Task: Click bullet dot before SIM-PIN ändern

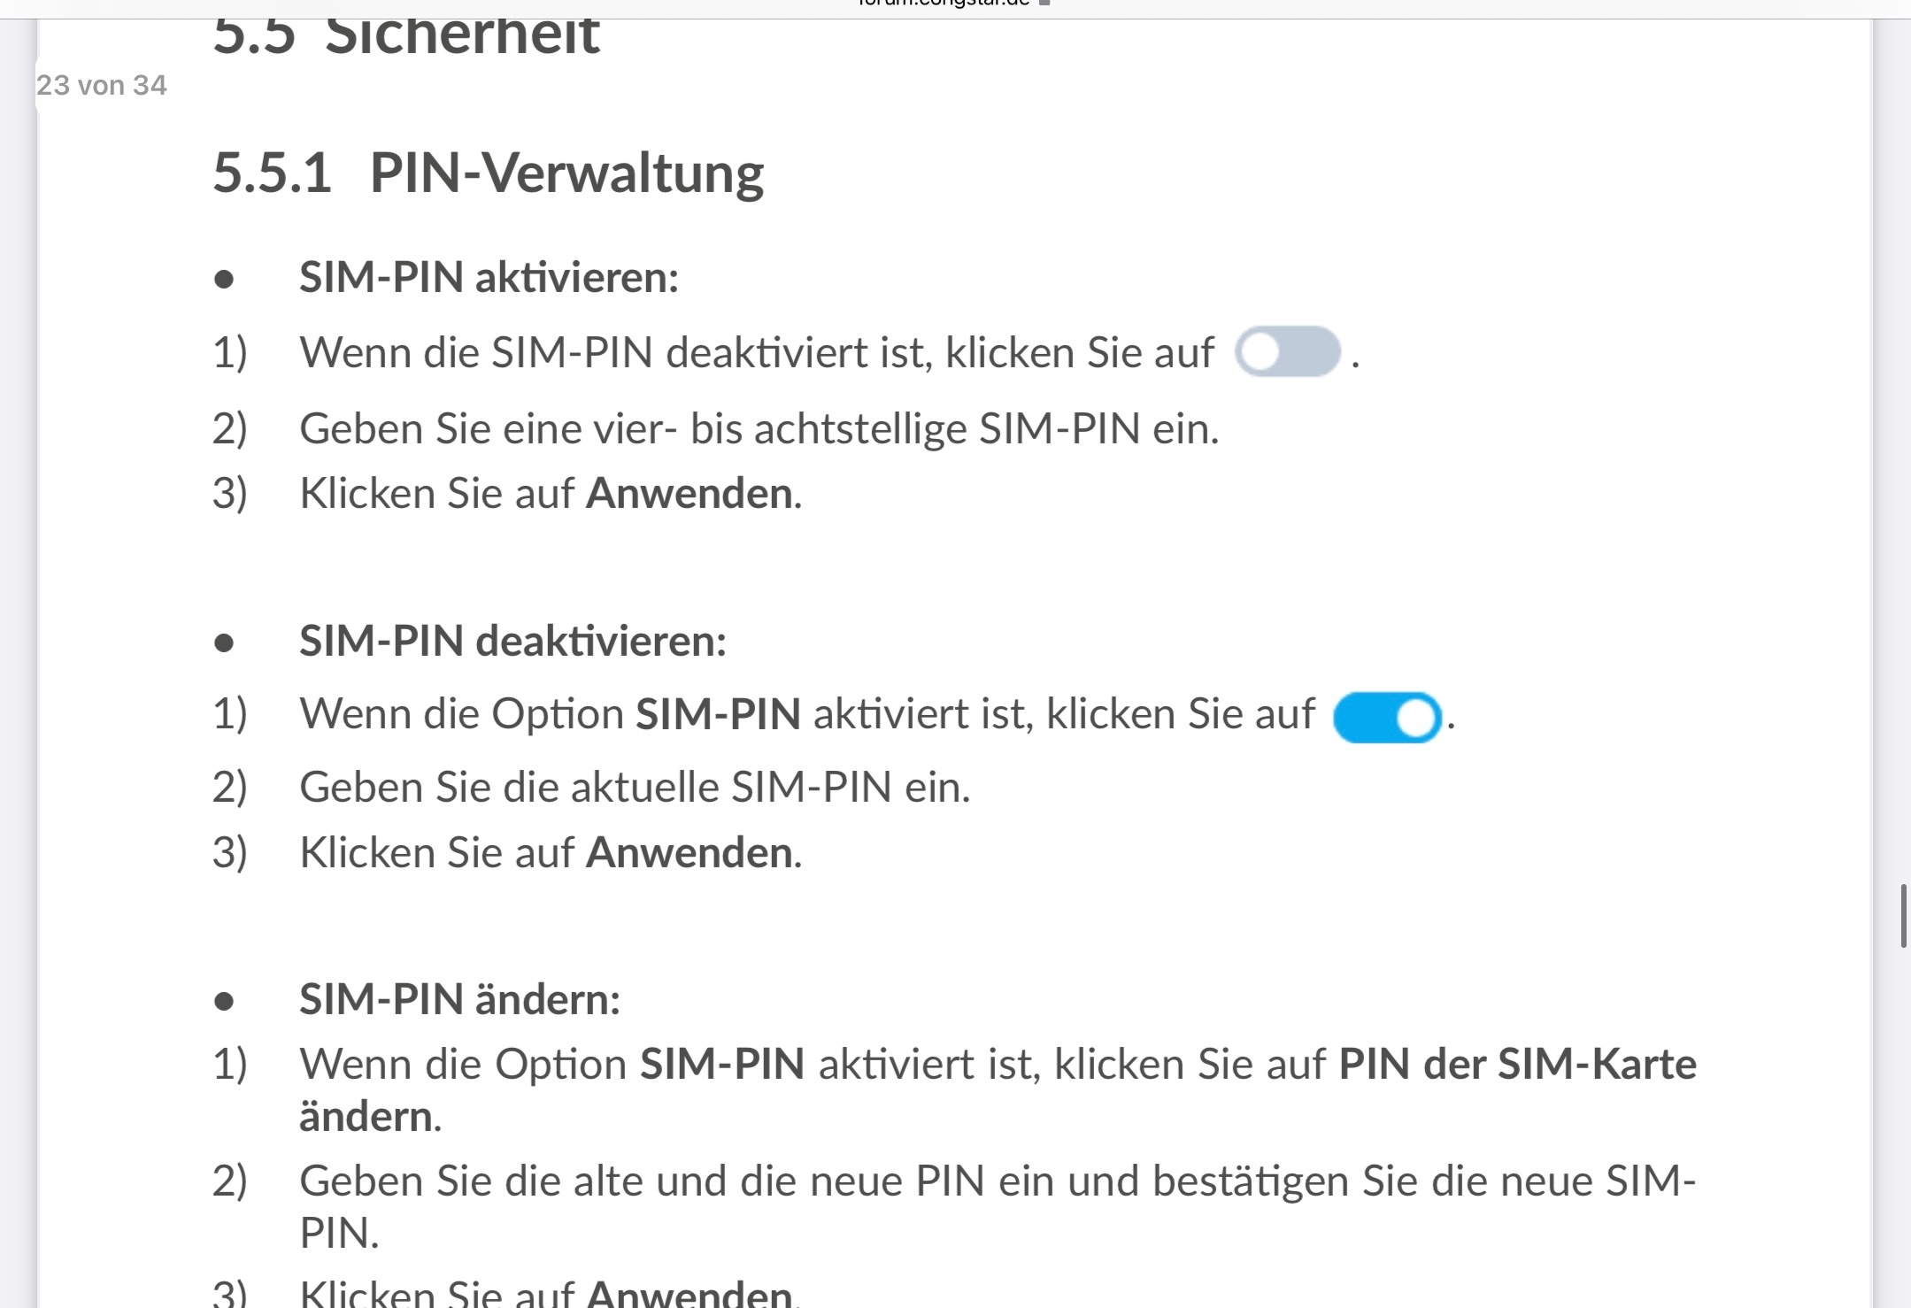Action: (x=224, y=1001)
